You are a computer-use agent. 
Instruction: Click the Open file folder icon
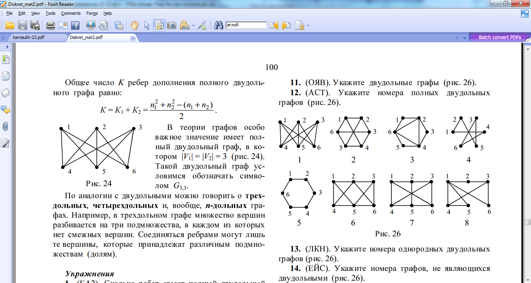point(10,25)
